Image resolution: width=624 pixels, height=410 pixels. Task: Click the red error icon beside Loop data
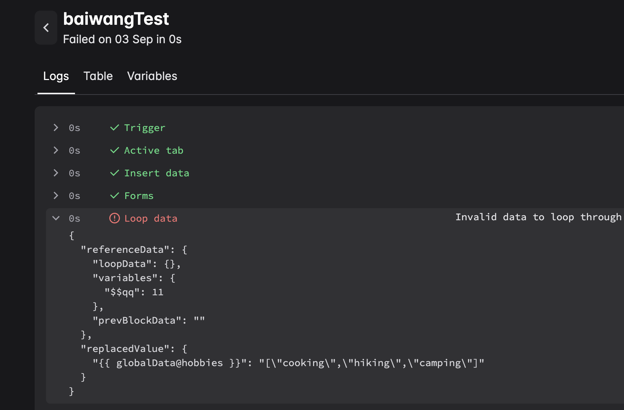click(x=114, y=218)
